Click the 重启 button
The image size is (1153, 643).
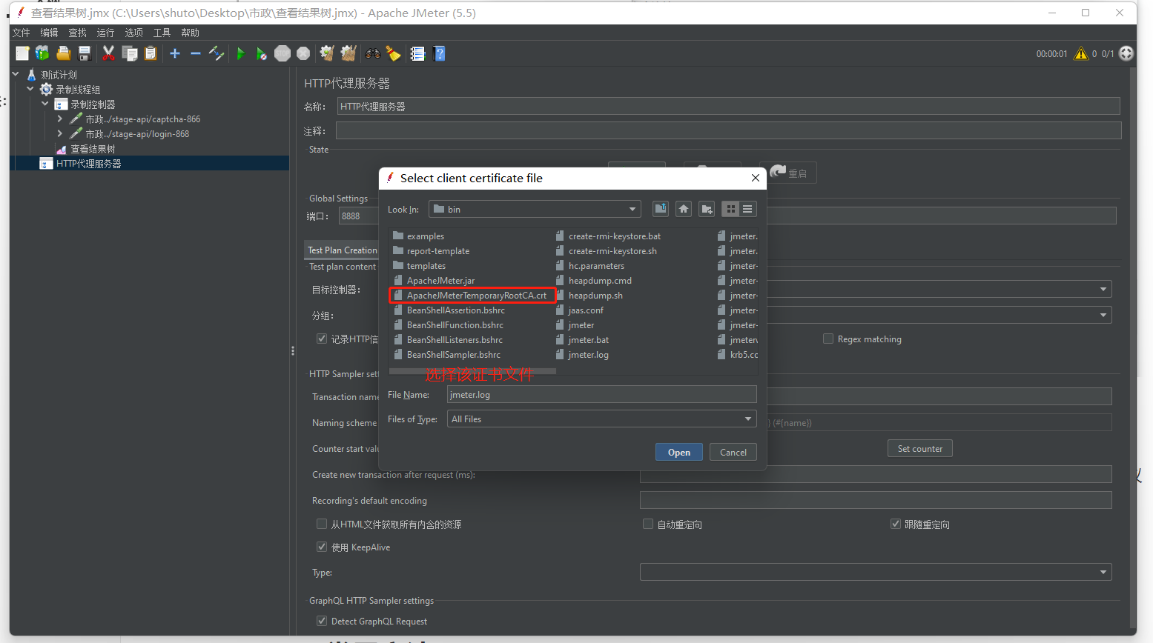click(788, 173)
